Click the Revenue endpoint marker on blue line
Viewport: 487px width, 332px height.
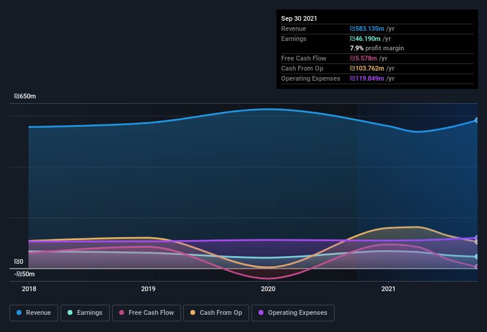477,120
